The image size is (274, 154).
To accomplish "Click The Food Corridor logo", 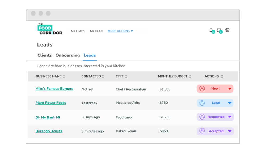I will [x=50, y=29].
